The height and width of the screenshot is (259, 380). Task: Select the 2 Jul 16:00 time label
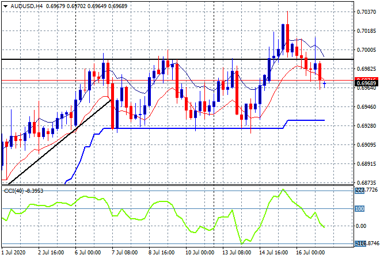51,253
